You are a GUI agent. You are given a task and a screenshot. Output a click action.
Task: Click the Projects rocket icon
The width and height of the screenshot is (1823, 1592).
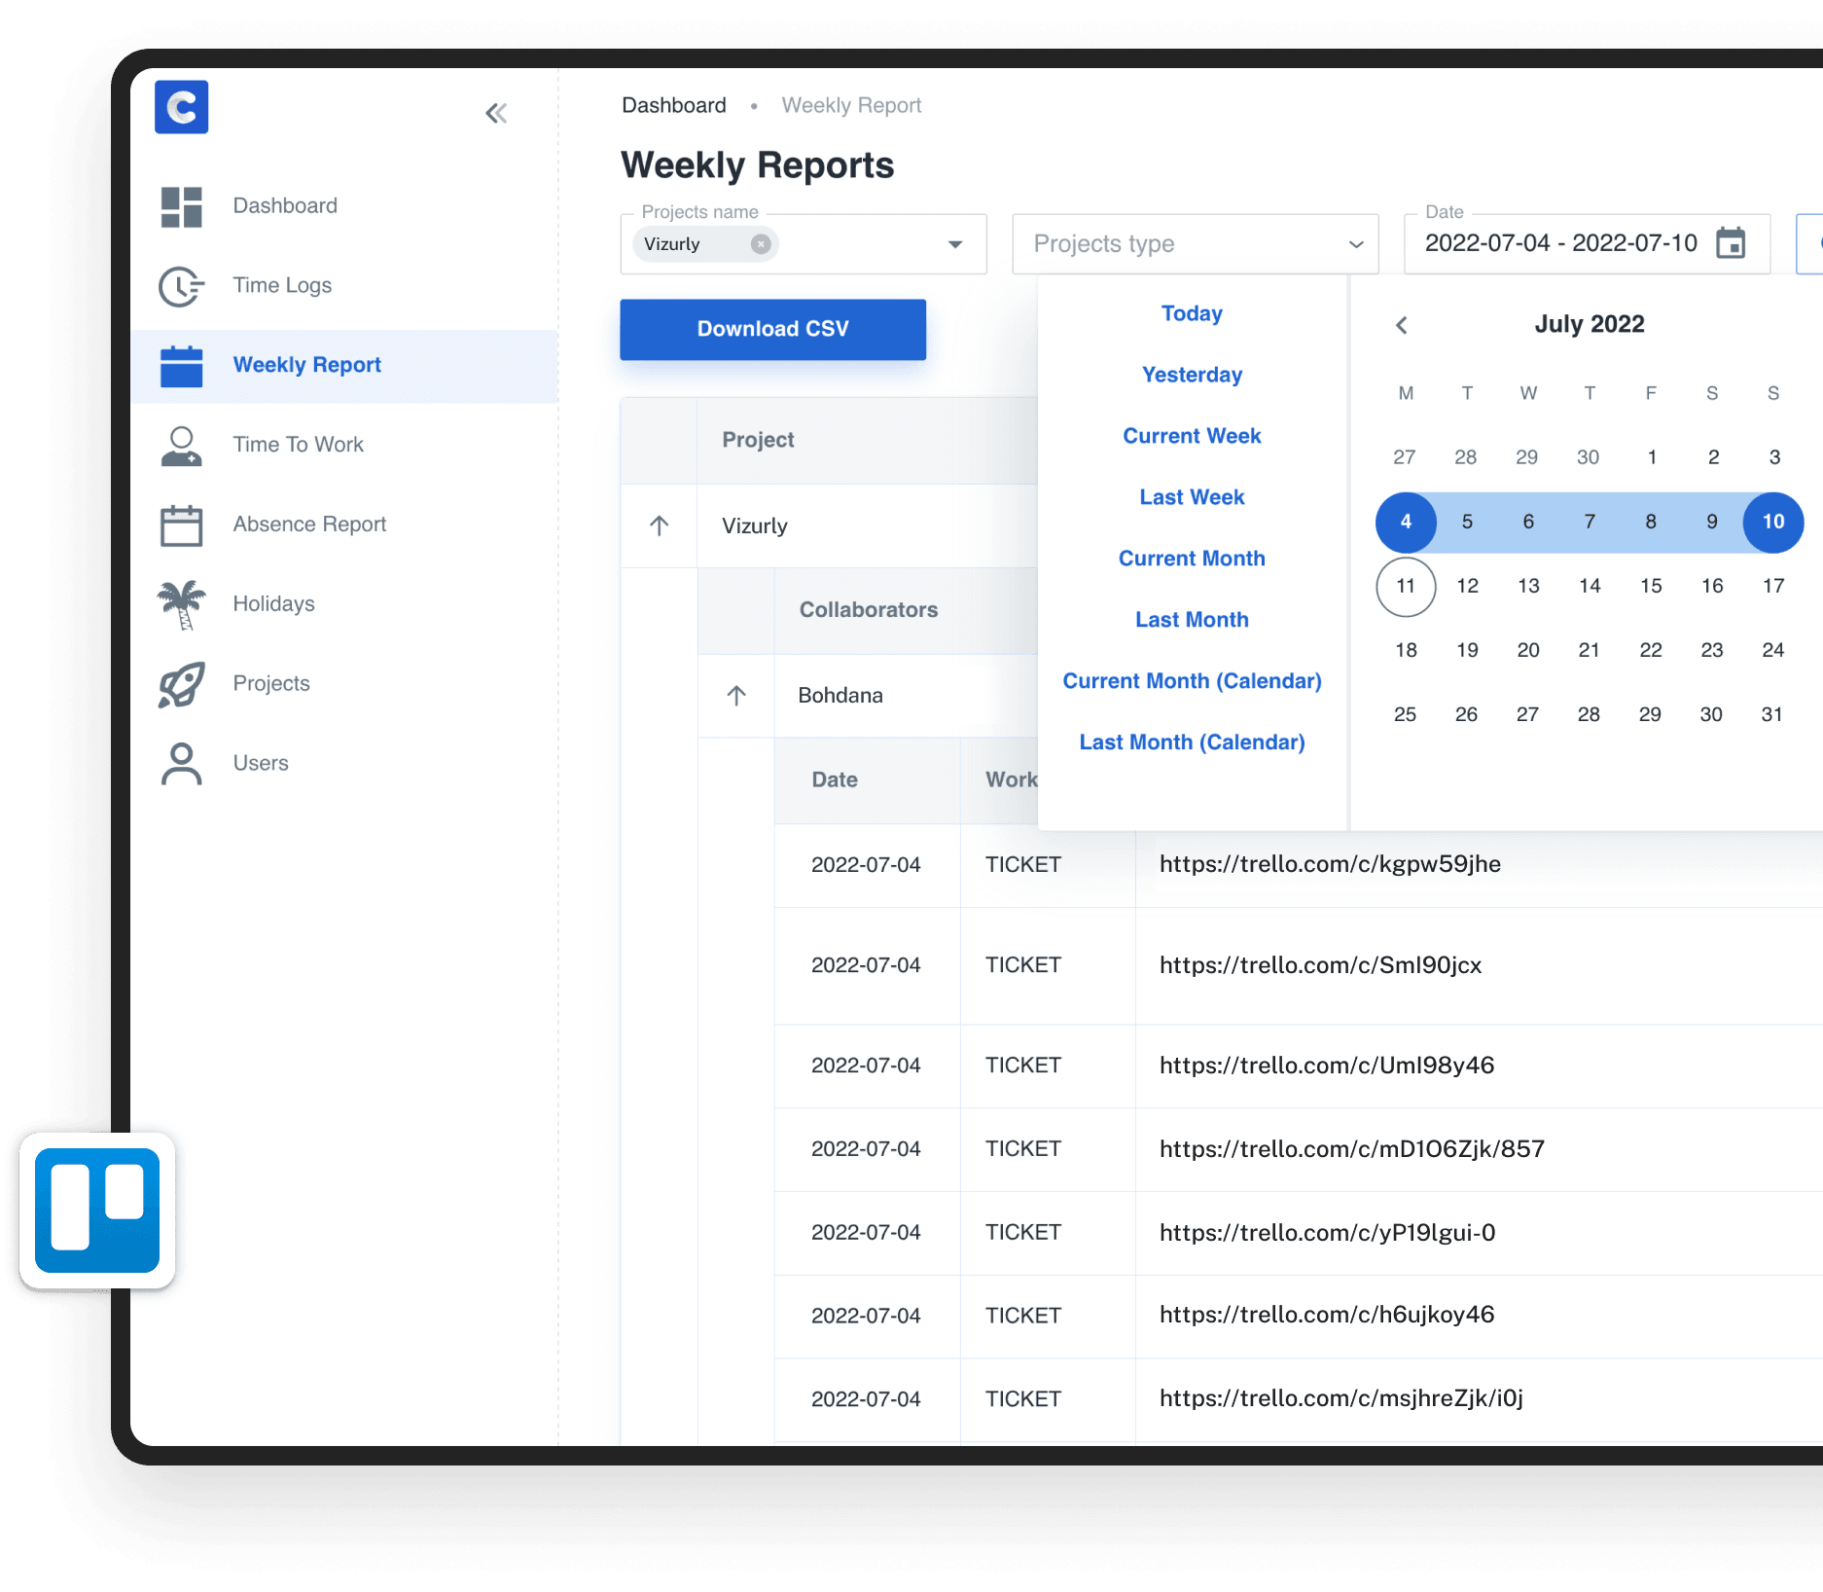tap(181, 685)
